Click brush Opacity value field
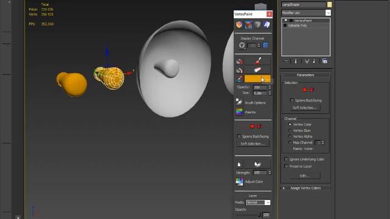Screen dimensions: 390x219 pyautogui.click(x=260, y=87)
